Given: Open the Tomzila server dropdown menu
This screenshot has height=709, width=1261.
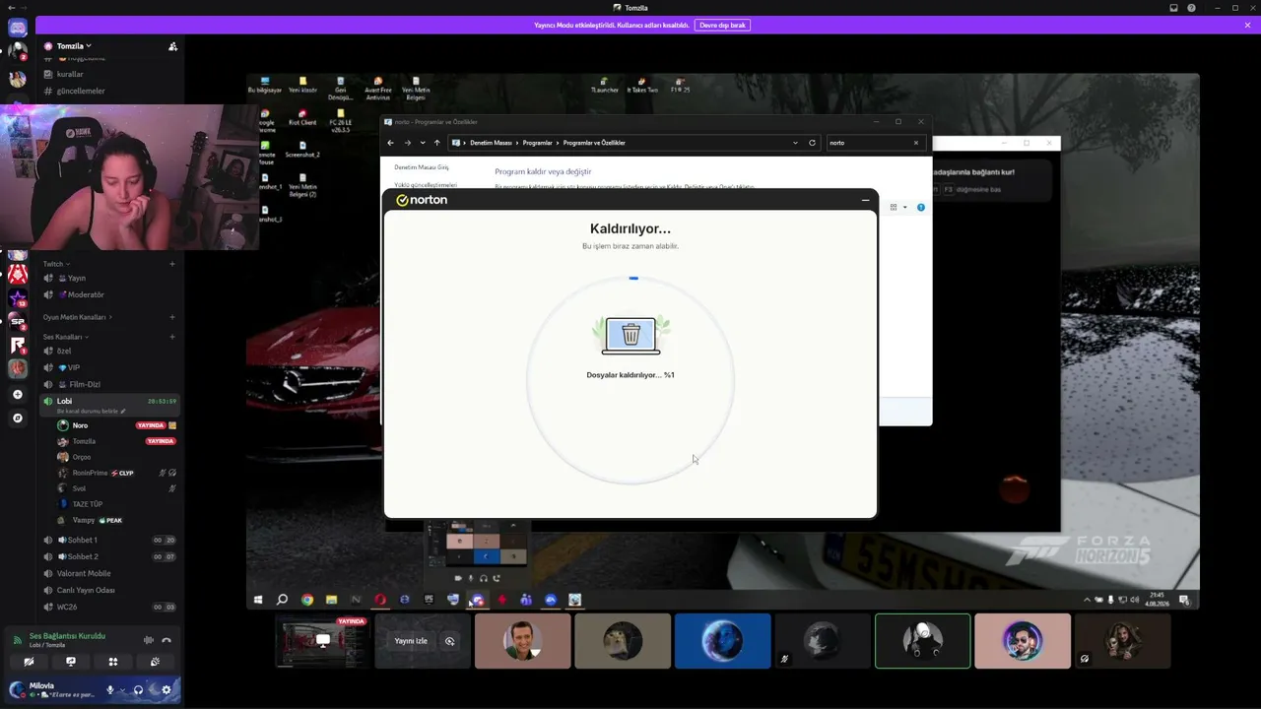Looking at the screenshot, I should [74, 46].
